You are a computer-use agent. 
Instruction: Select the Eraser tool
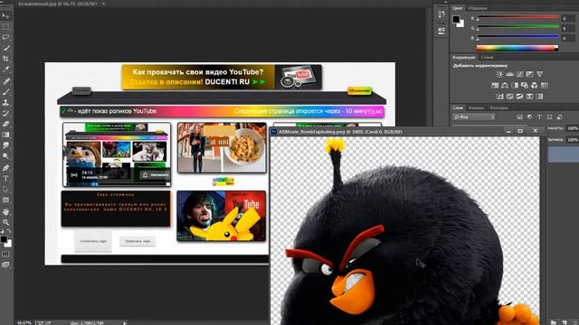tap(5, 124)
